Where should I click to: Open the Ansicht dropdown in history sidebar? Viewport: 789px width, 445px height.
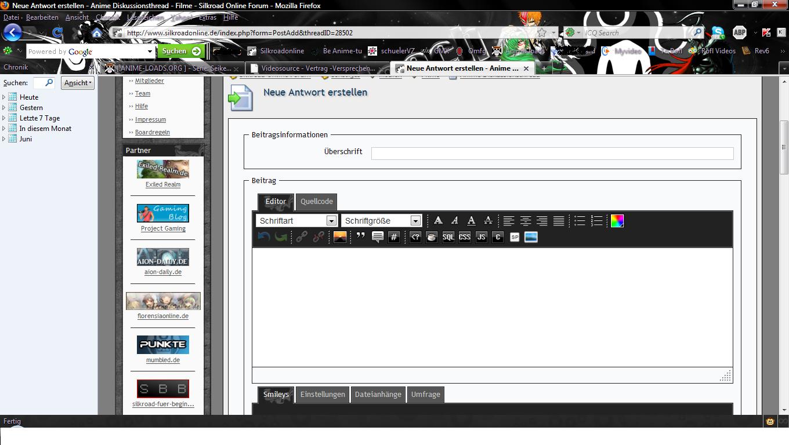(78, 83)
